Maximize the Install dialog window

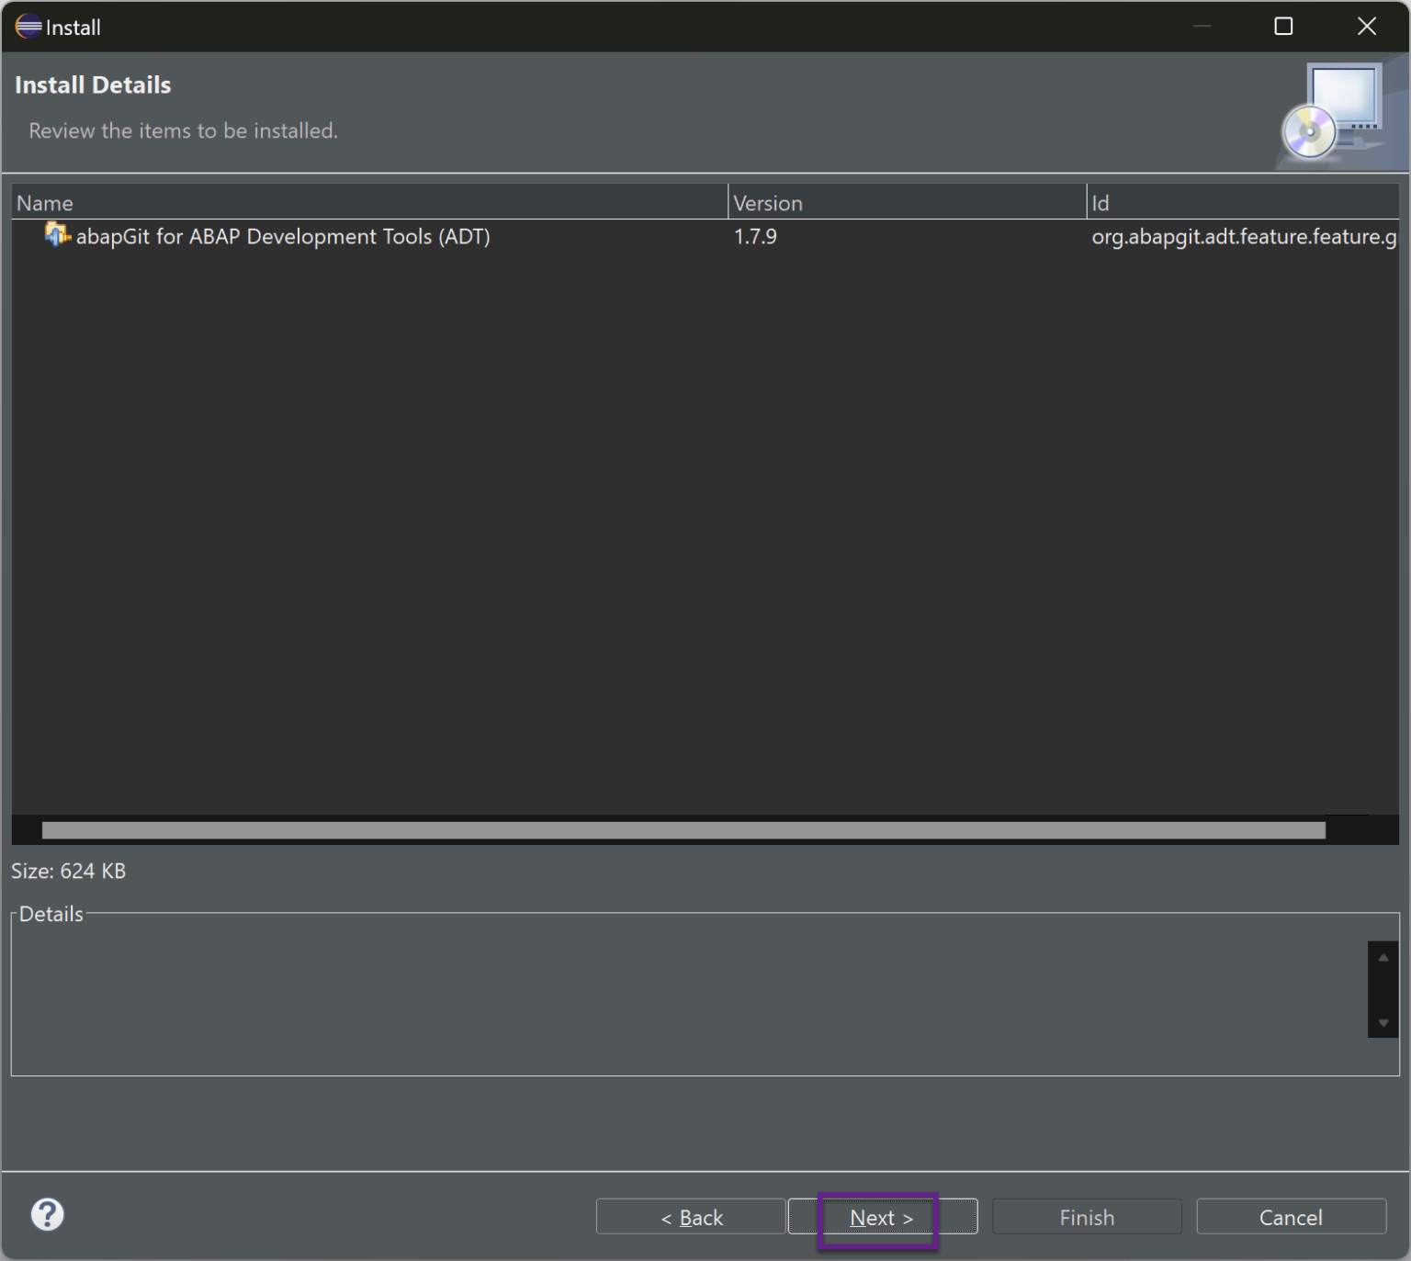click(x=1282, y=27)
